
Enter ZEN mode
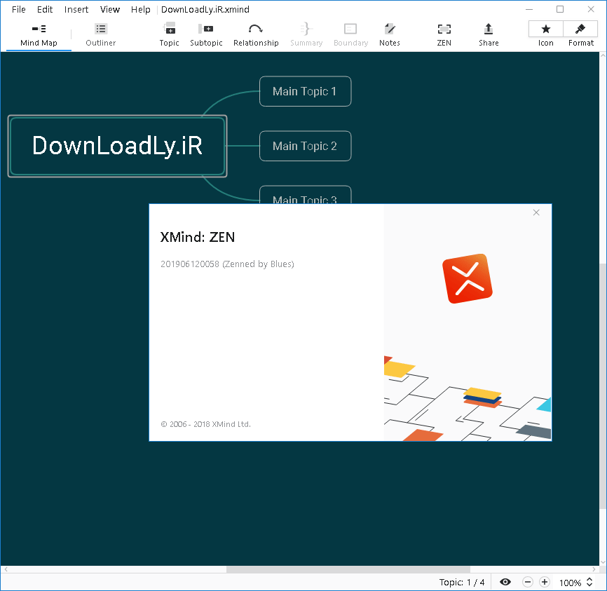[x=444, y=34]
